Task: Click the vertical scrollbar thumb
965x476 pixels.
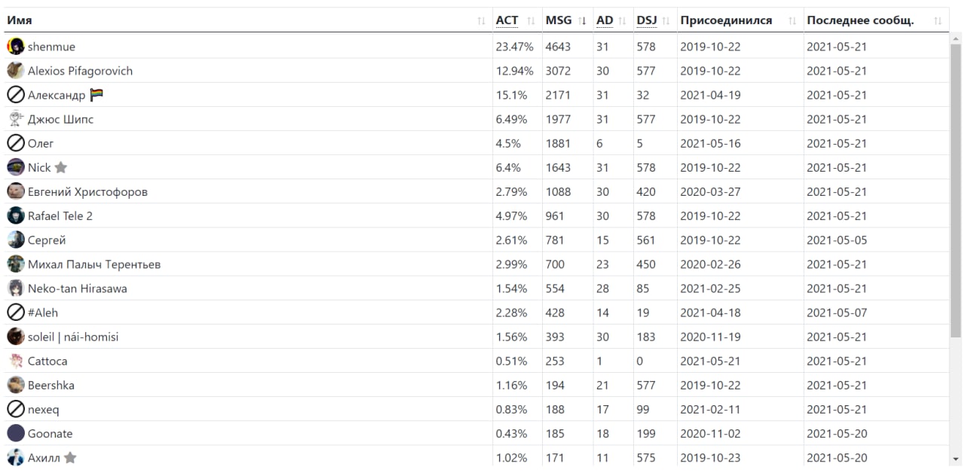Action: pos(956,192)
